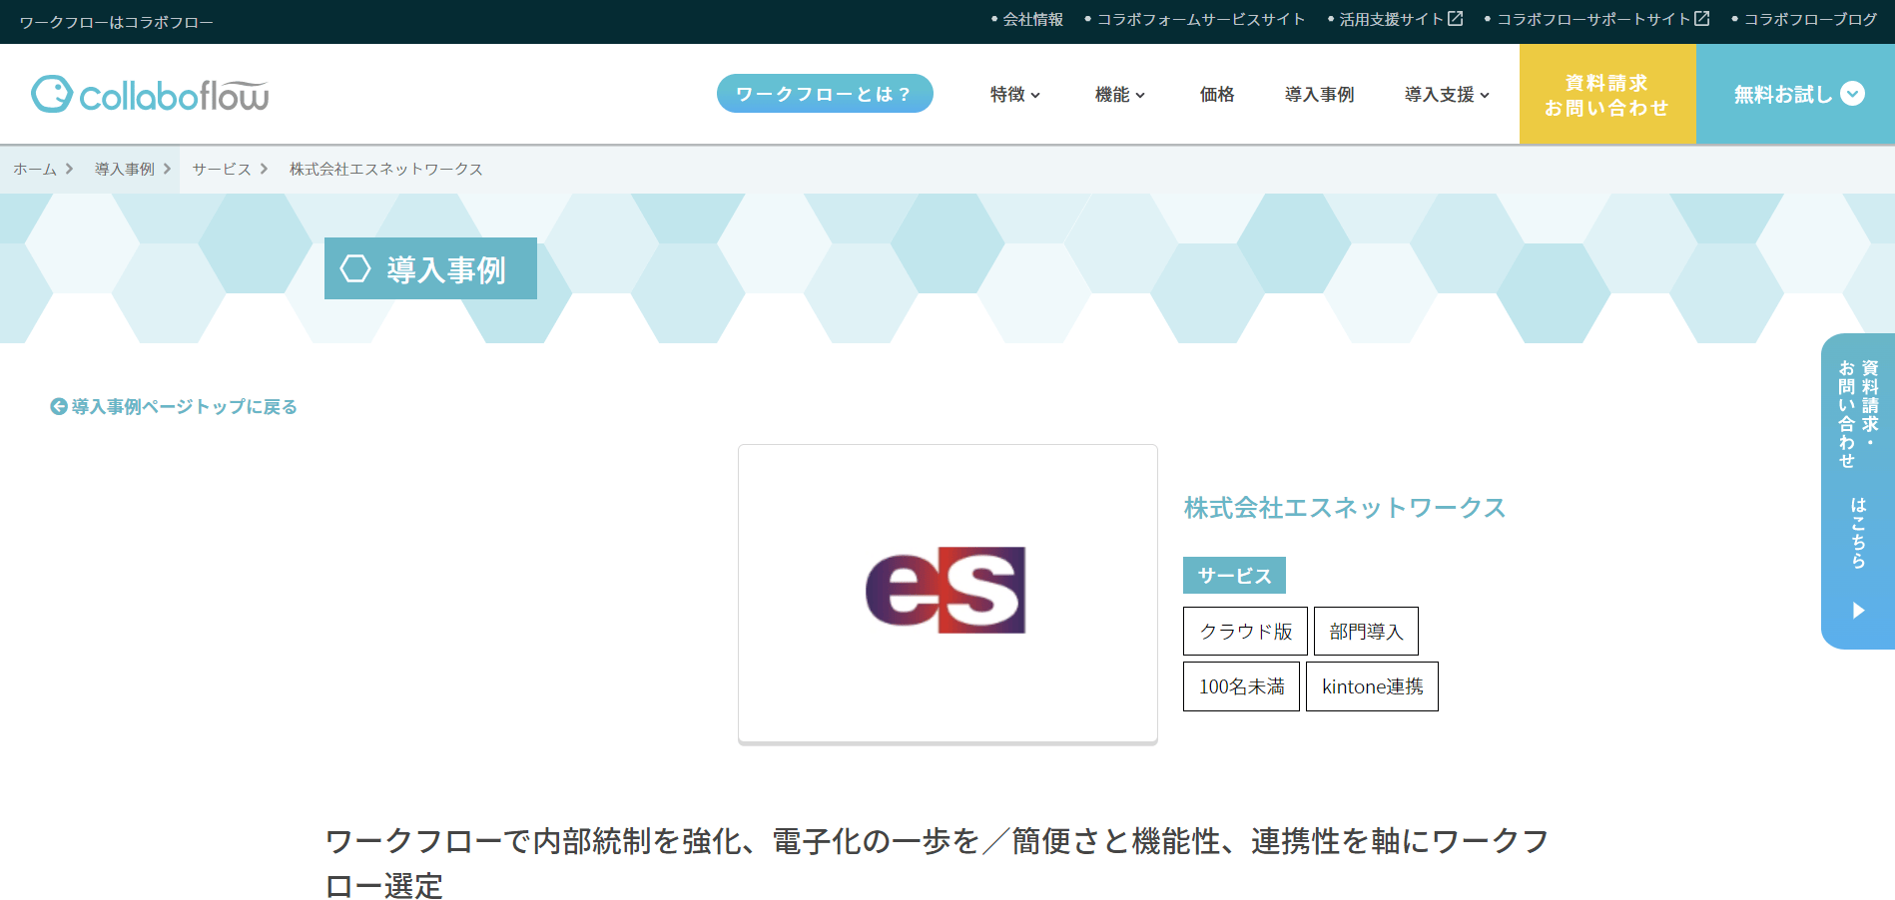Screen dimensions: 1895x900
Task: Click the circled down arrow on 無料お試し
Action: pyautogui.click(x=1852, y=94)
